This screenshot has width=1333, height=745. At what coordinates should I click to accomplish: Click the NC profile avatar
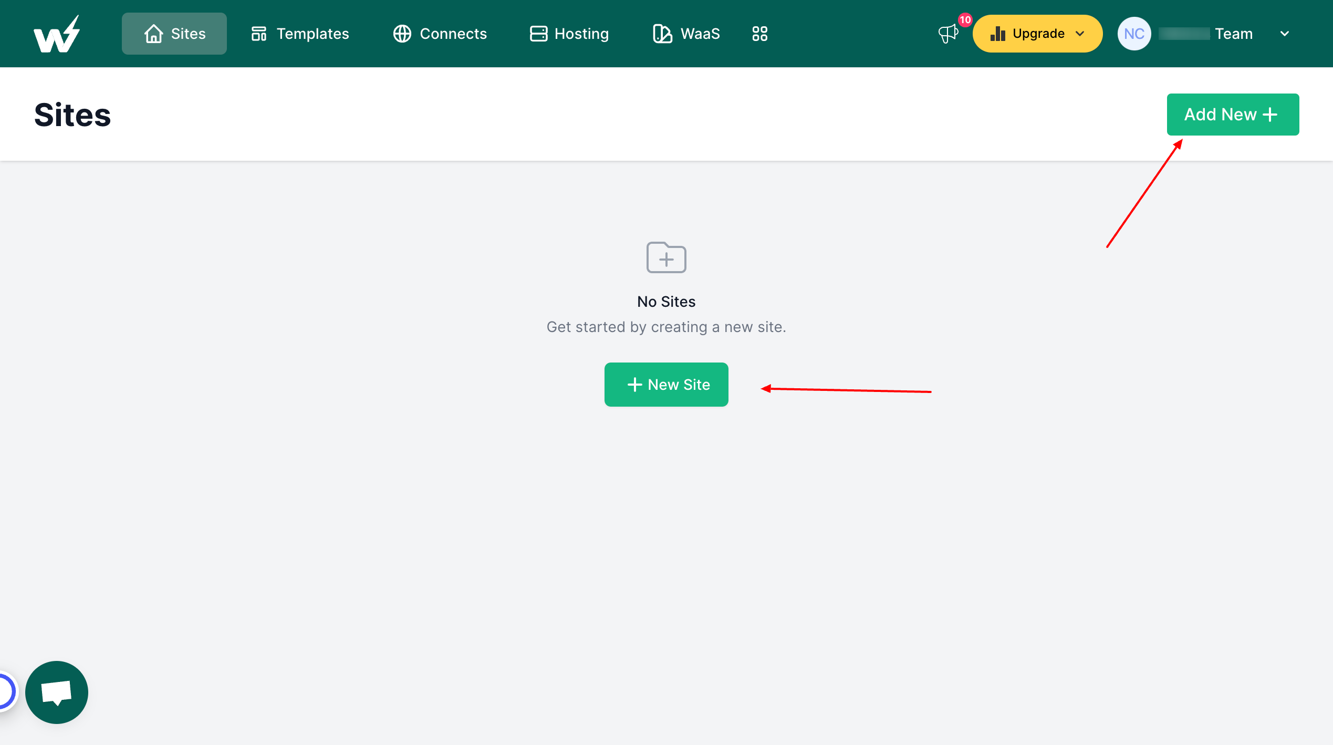[x=1134, y=34]
